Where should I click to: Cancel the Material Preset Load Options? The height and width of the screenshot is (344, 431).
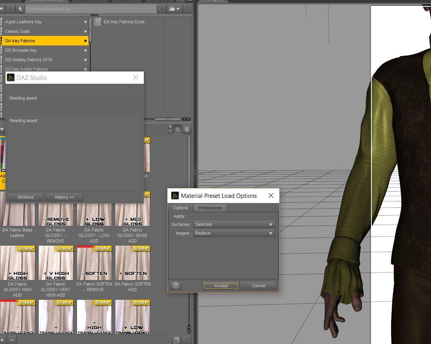click(x=258, y=286)
